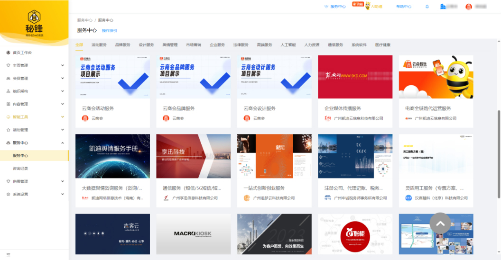
Task: Expand the 活动管理 menu chevron
Action: (x=62, y=130)
